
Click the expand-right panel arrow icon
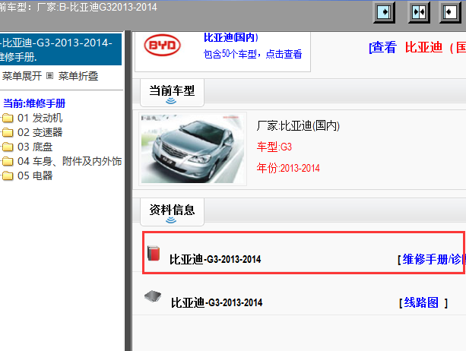[384, 12]
